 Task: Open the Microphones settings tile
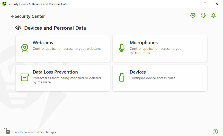click(x=160, y=49)
